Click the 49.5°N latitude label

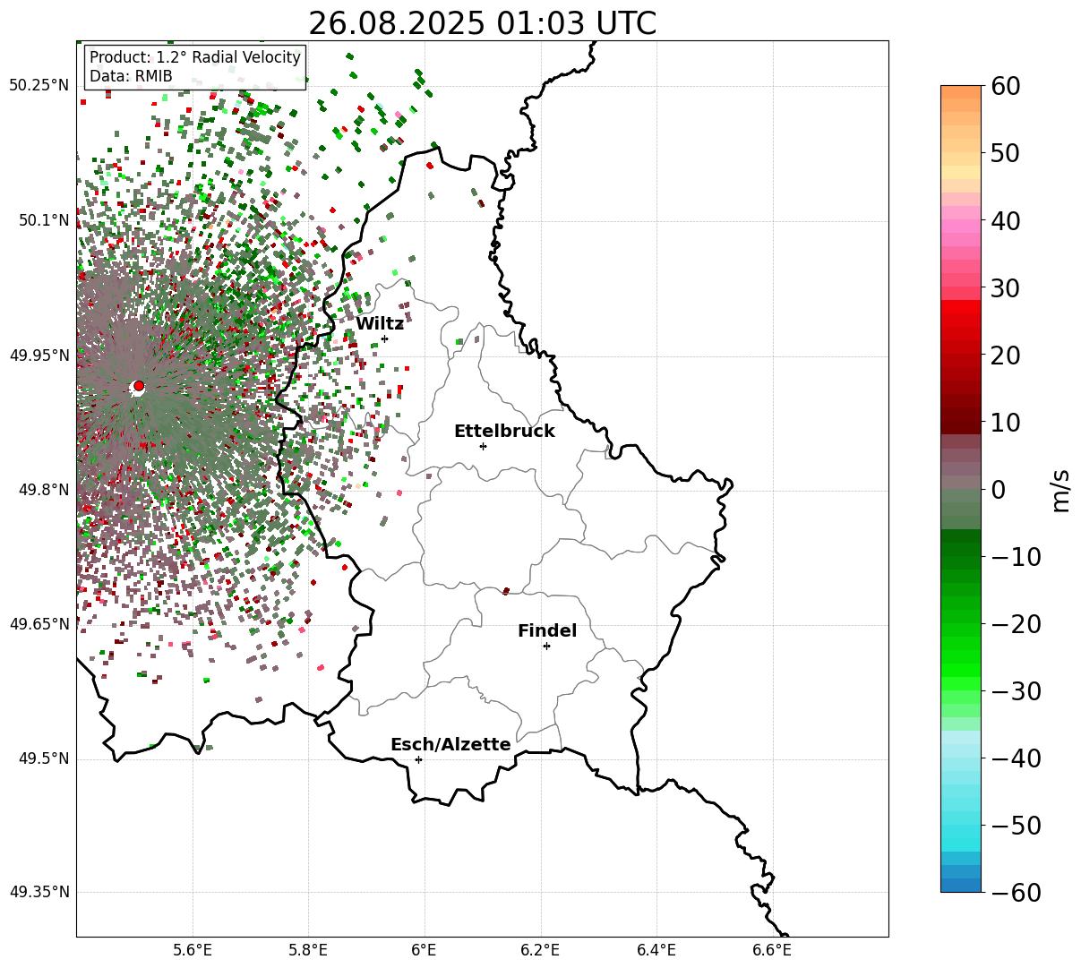pos(43,758)
